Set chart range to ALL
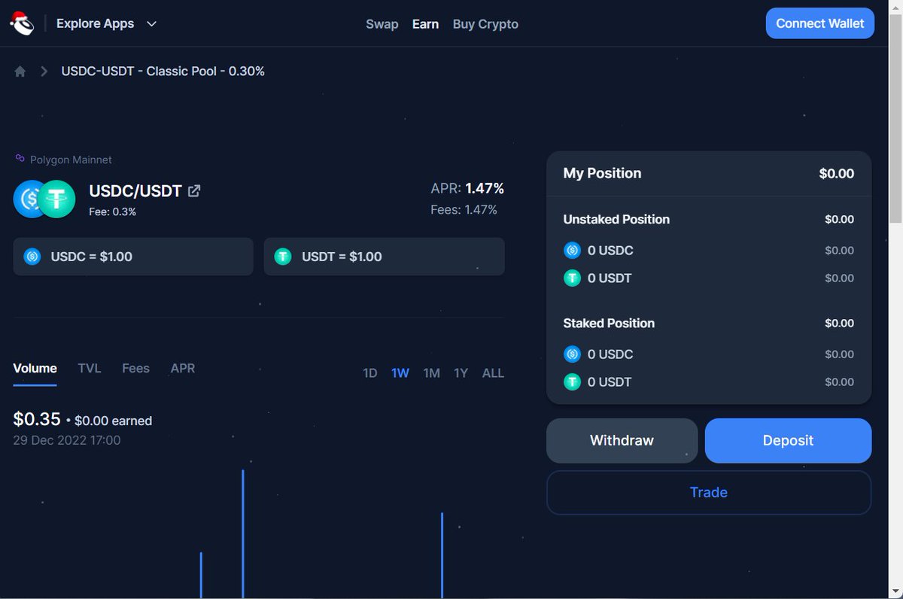 tap(493, 373)
